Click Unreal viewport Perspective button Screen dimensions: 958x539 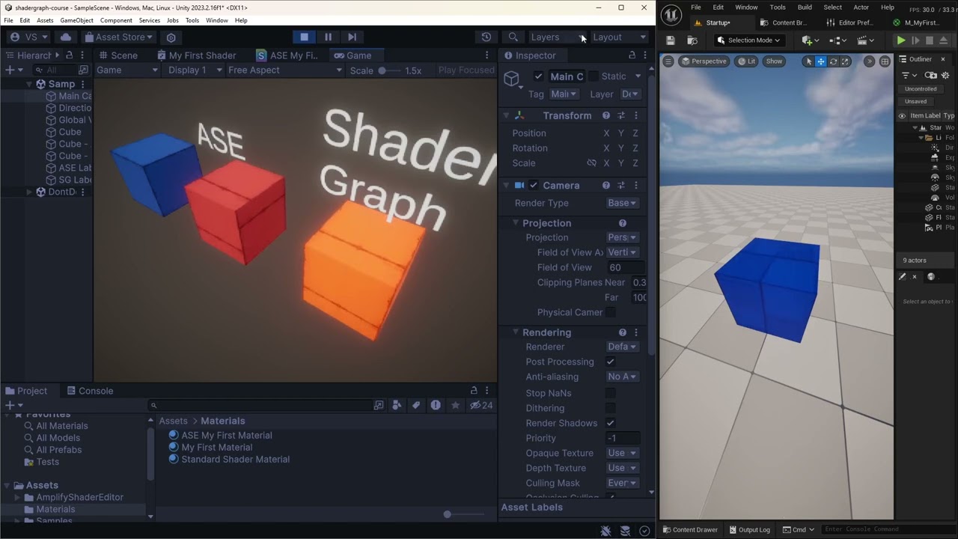[703, 61]
